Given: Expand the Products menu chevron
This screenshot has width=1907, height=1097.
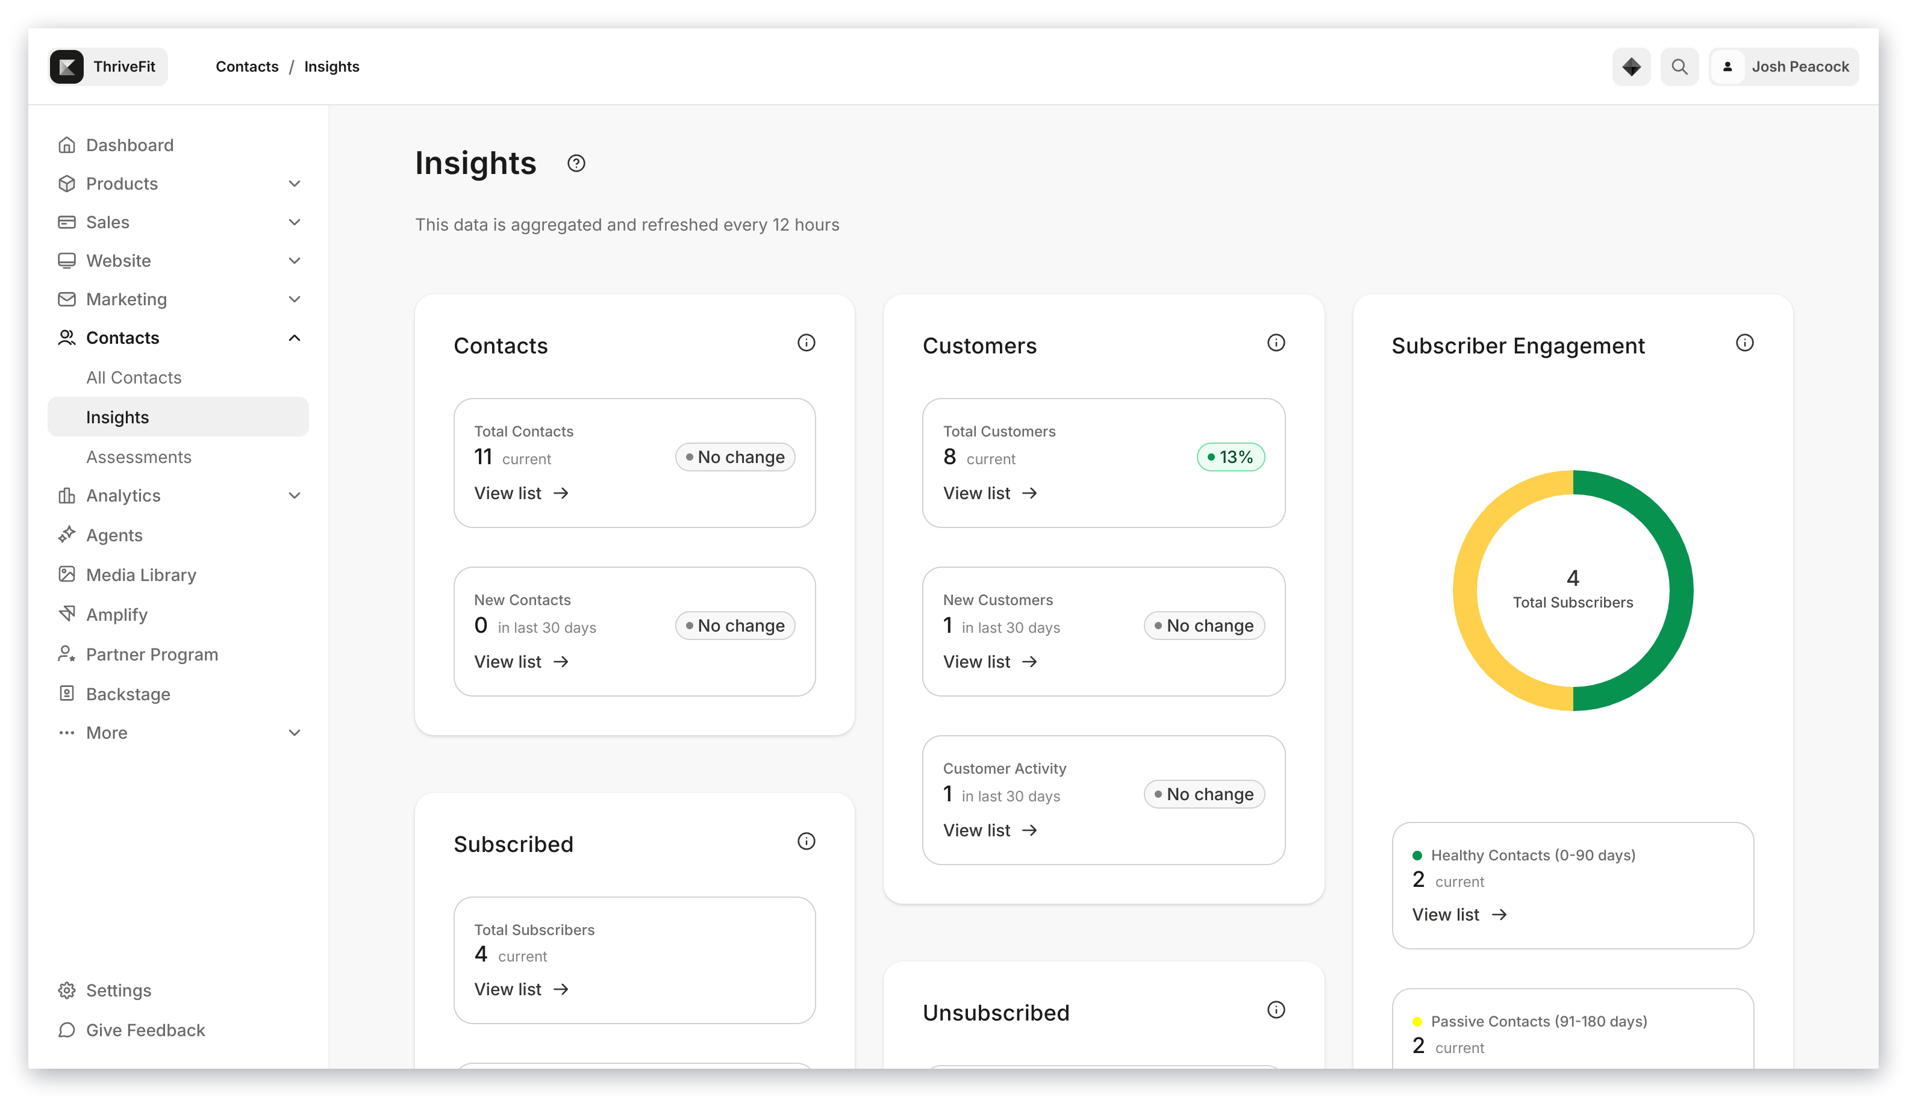Looking at the screenshot, I should click(x=295, y=184).
